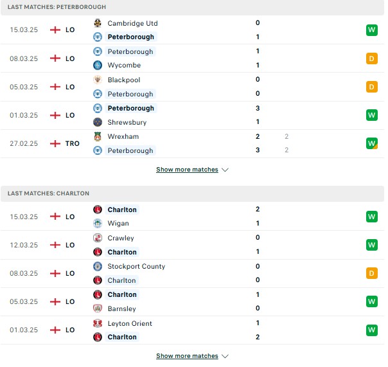This screenshot has width=388, height=367.
Task: Click the green W badge for Cambridge Utd match
Action: pos(372,30)
